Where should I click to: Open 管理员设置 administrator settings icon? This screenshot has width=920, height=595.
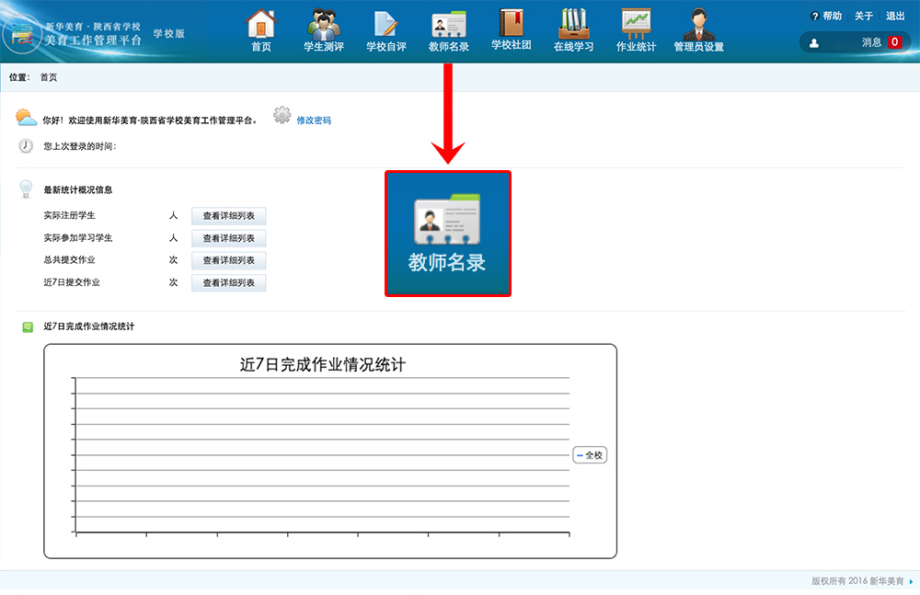[698, 24]
